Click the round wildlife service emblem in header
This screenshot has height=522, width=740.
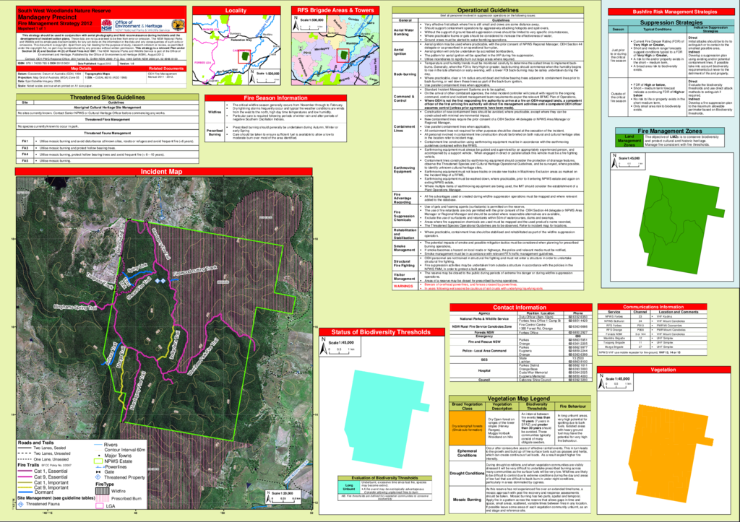click(178, 25)
